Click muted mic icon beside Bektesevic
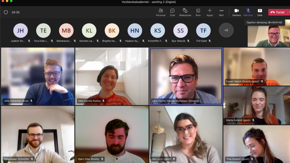This screenshot has width=290, height=163. 75,41
